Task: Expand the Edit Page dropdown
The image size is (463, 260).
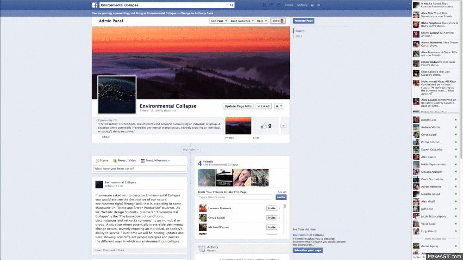Action: pyautogui.click(x=219, y=21)
